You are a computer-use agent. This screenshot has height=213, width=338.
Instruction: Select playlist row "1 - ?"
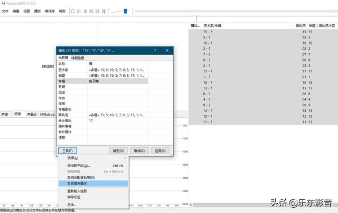click(x=263, y=77)
